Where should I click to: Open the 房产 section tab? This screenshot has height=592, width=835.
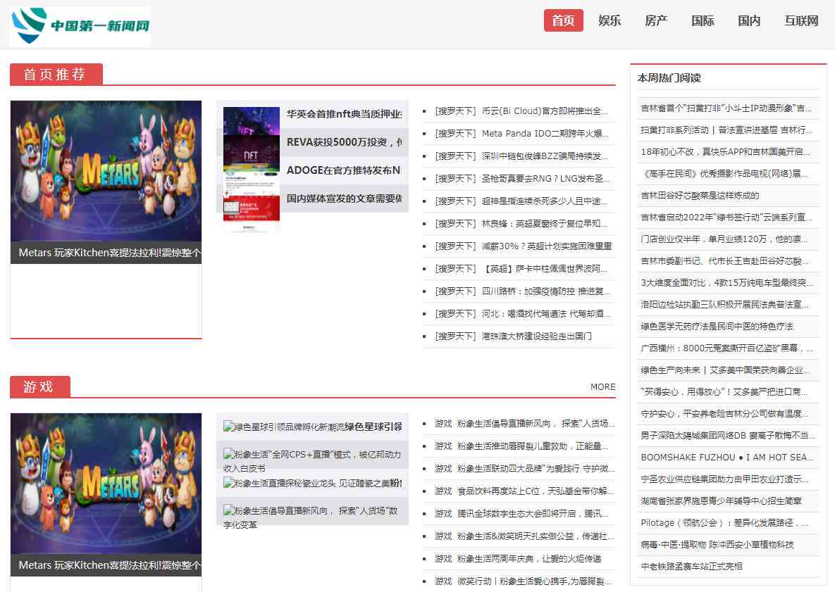[656, 20]
